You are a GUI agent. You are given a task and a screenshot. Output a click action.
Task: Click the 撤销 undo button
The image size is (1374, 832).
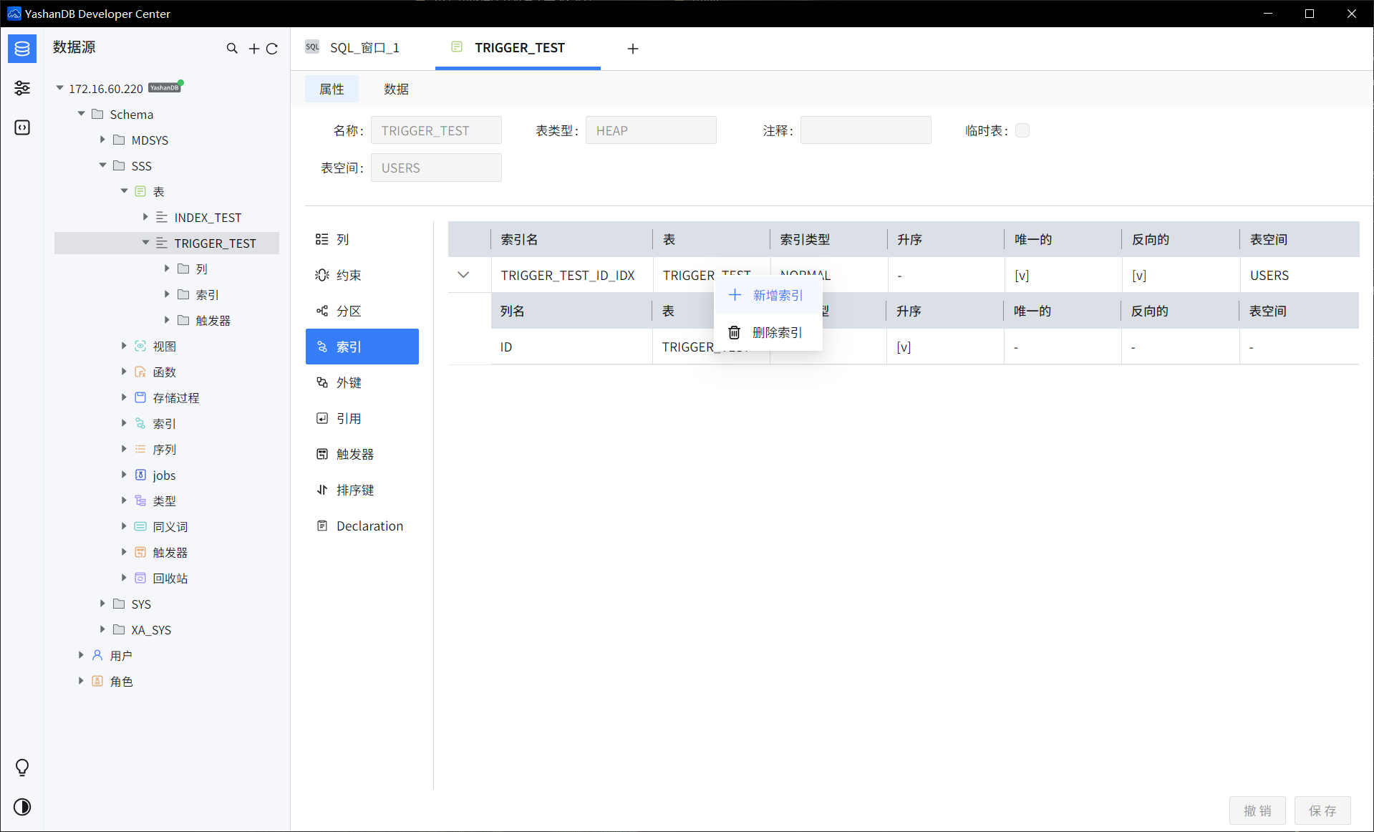tap(1257, 811)
